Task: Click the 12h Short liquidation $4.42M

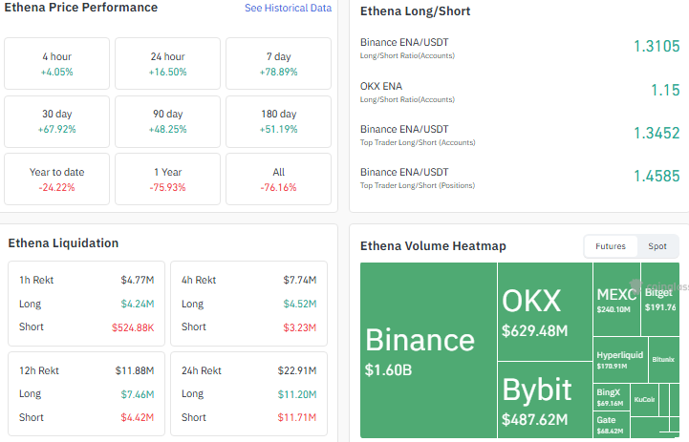Action: click(138, 417)
